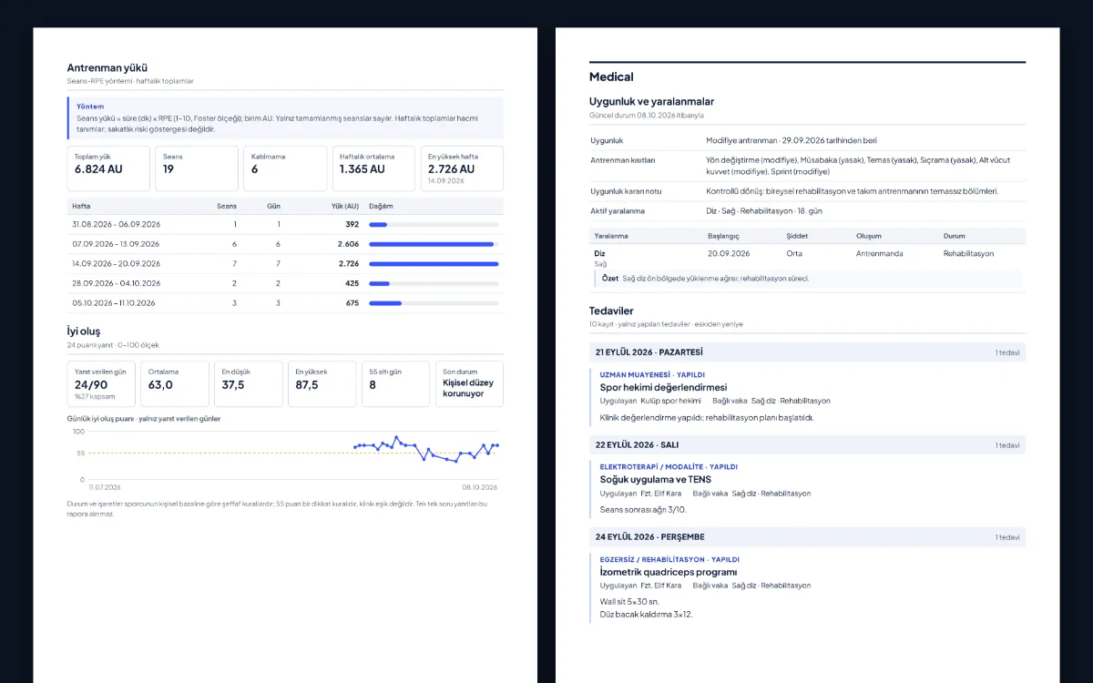Click the "Tedaviler" section heading

(611, 311)
